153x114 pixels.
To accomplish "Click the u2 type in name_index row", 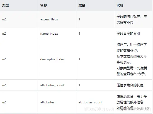I will click(x=4, y=34).
